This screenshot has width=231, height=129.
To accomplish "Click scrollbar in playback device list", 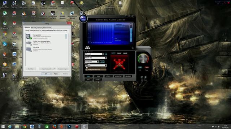I will tap(66, 37).
